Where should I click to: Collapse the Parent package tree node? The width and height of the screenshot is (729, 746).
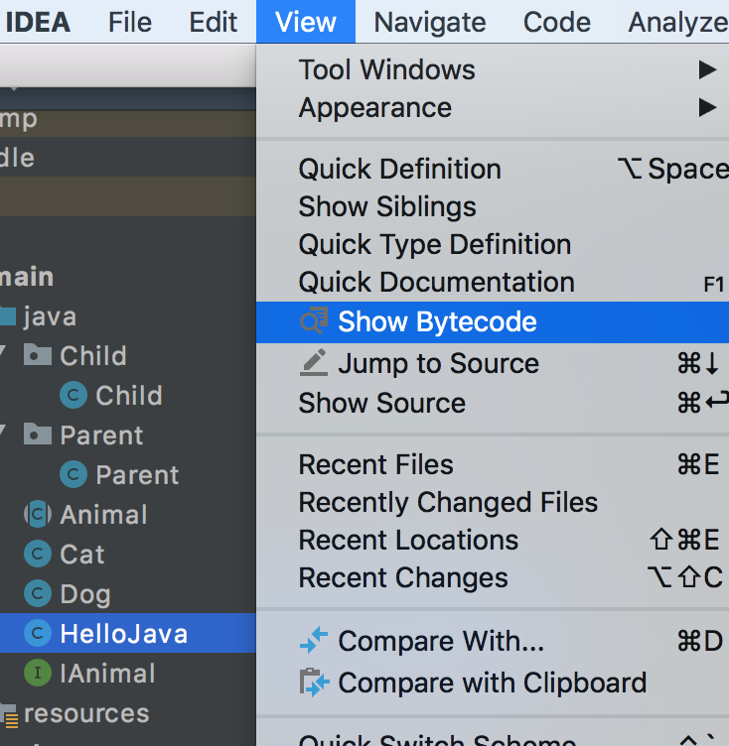click(4, 435)
